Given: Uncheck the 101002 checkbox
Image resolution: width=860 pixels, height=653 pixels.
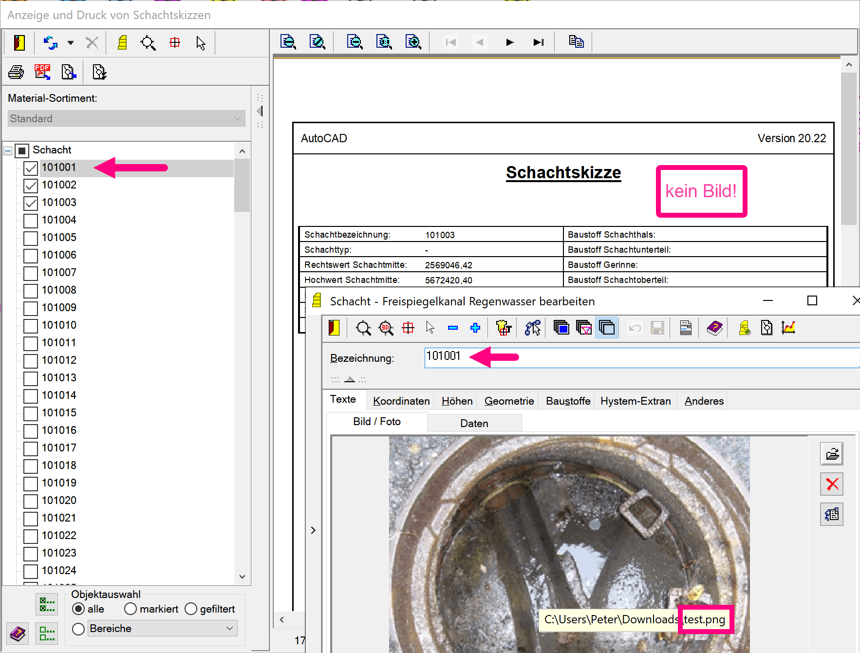Looking at the screenshot, I should [31, 186].
